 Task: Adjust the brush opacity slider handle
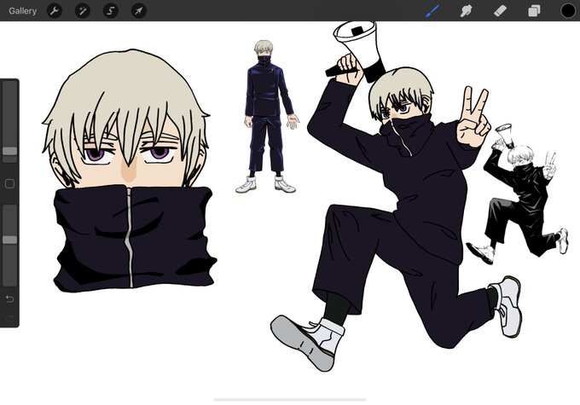[x=9, y=240]
